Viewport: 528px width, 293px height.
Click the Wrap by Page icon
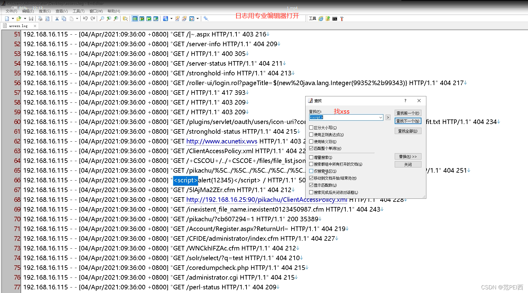[x=156, y=19]
